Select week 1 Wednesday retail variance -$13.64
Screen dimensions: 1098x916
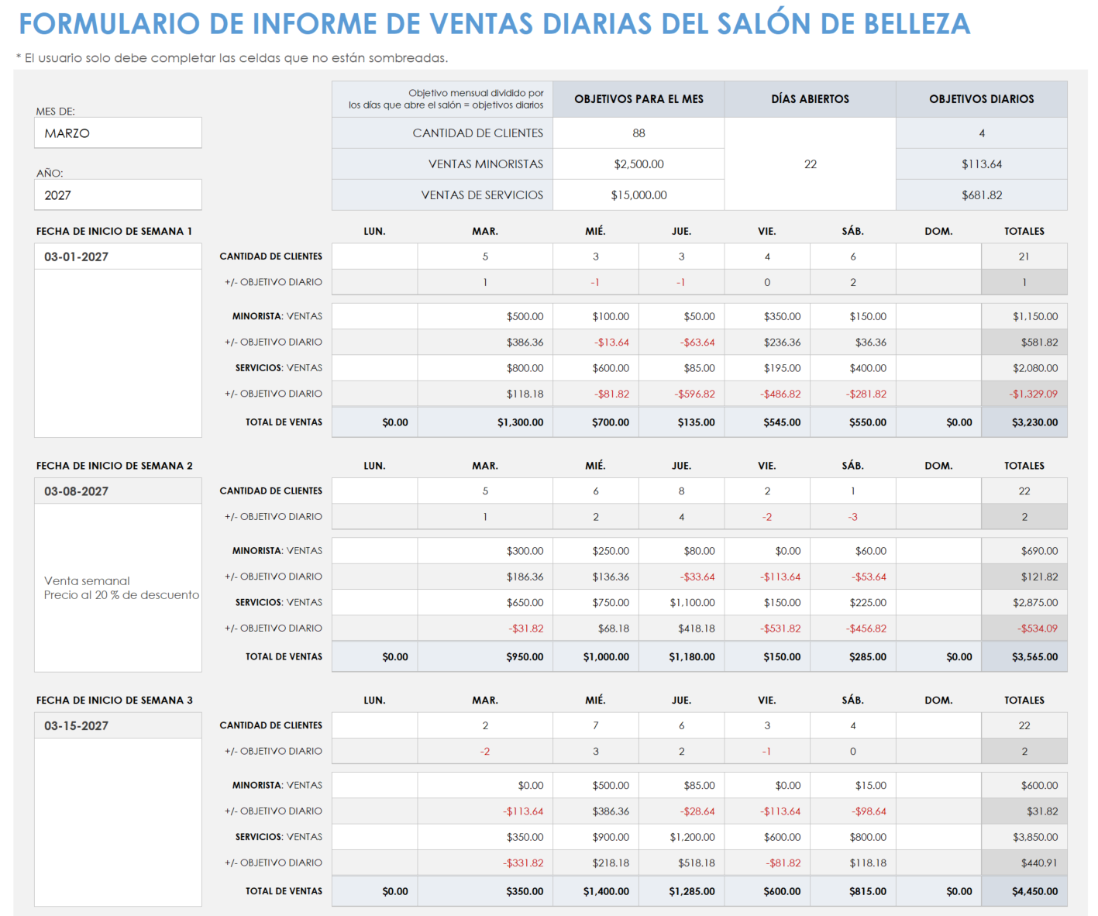[x=596, y=342]
